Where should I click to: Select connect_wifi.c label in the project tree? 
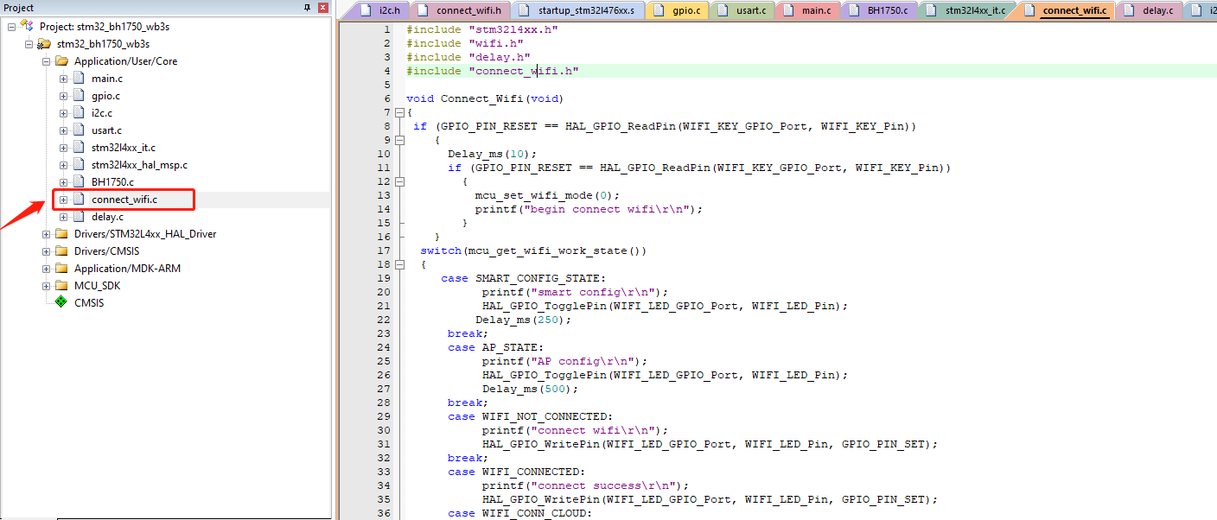click(x=124, y=200)
